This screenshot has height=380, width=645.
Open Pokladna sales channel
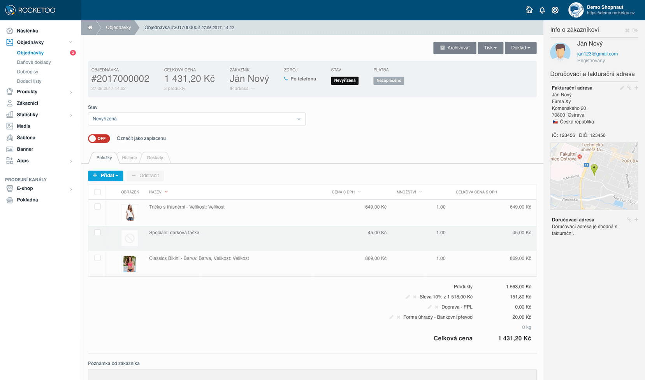pyautogui.click(x=27, y=200)
